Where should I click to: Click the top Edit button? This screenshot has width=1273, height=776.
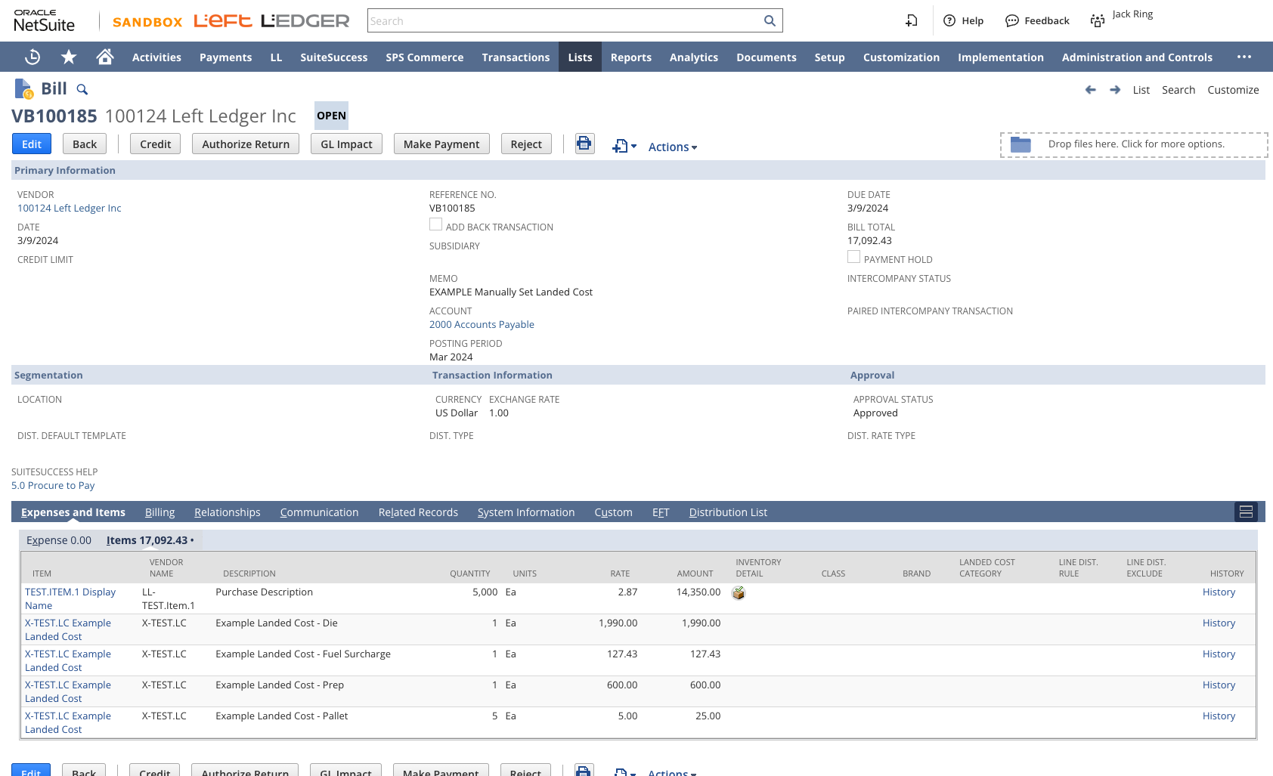click(32, 144)
